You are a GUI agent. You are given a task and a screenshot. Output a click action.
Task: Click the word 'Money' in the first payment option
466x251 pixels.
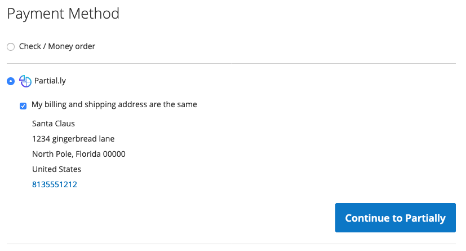(60, 46)
